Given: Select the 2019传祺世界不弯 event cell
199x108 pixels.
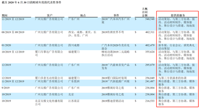Looking at the screenshot, I should [x=113, y=32].
